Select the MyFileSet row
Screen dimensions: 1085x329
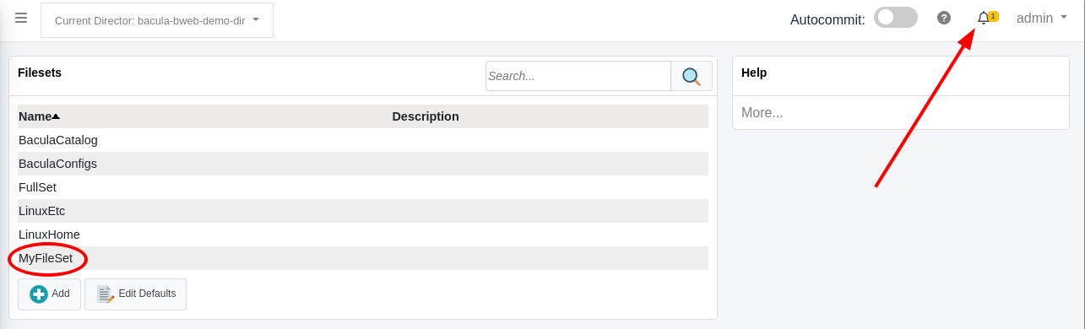pos(363,258)
